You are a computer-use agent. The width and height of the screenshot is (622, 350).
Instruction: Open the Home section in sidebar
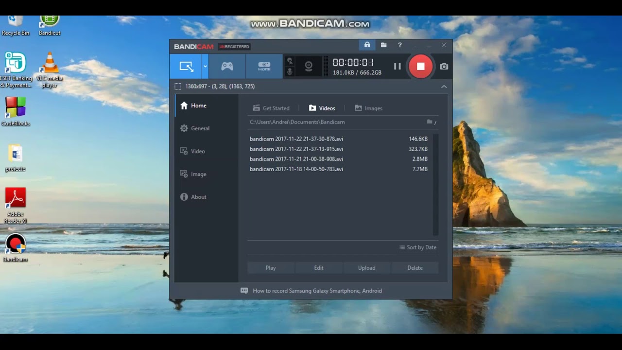point(207,105)
